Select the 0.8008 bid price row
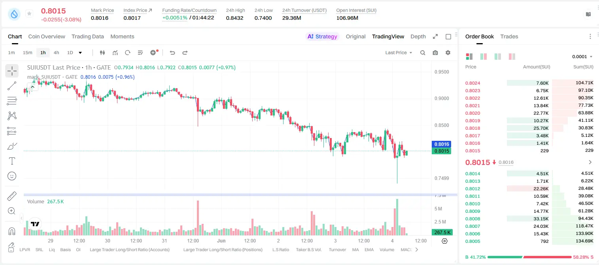Screen dimensions: 599x265 click(529, 219)
